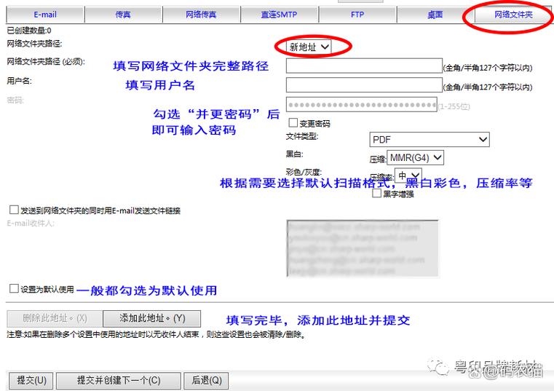Switch to the 桌面 tab
554x391 pixels.
[435, 15]
